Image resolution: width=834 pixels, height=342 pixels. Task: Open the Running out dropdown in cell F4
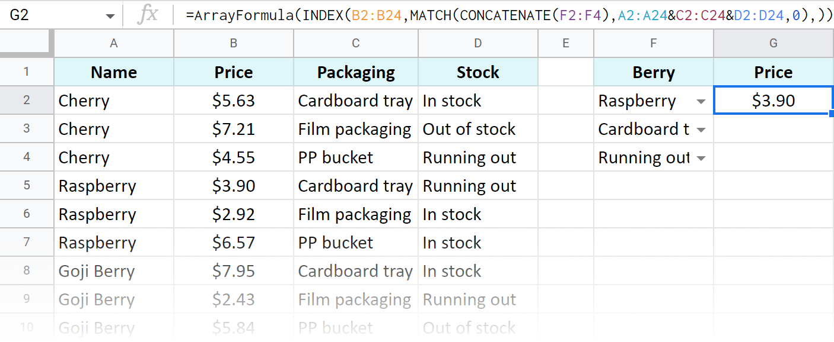click(701, 158)
